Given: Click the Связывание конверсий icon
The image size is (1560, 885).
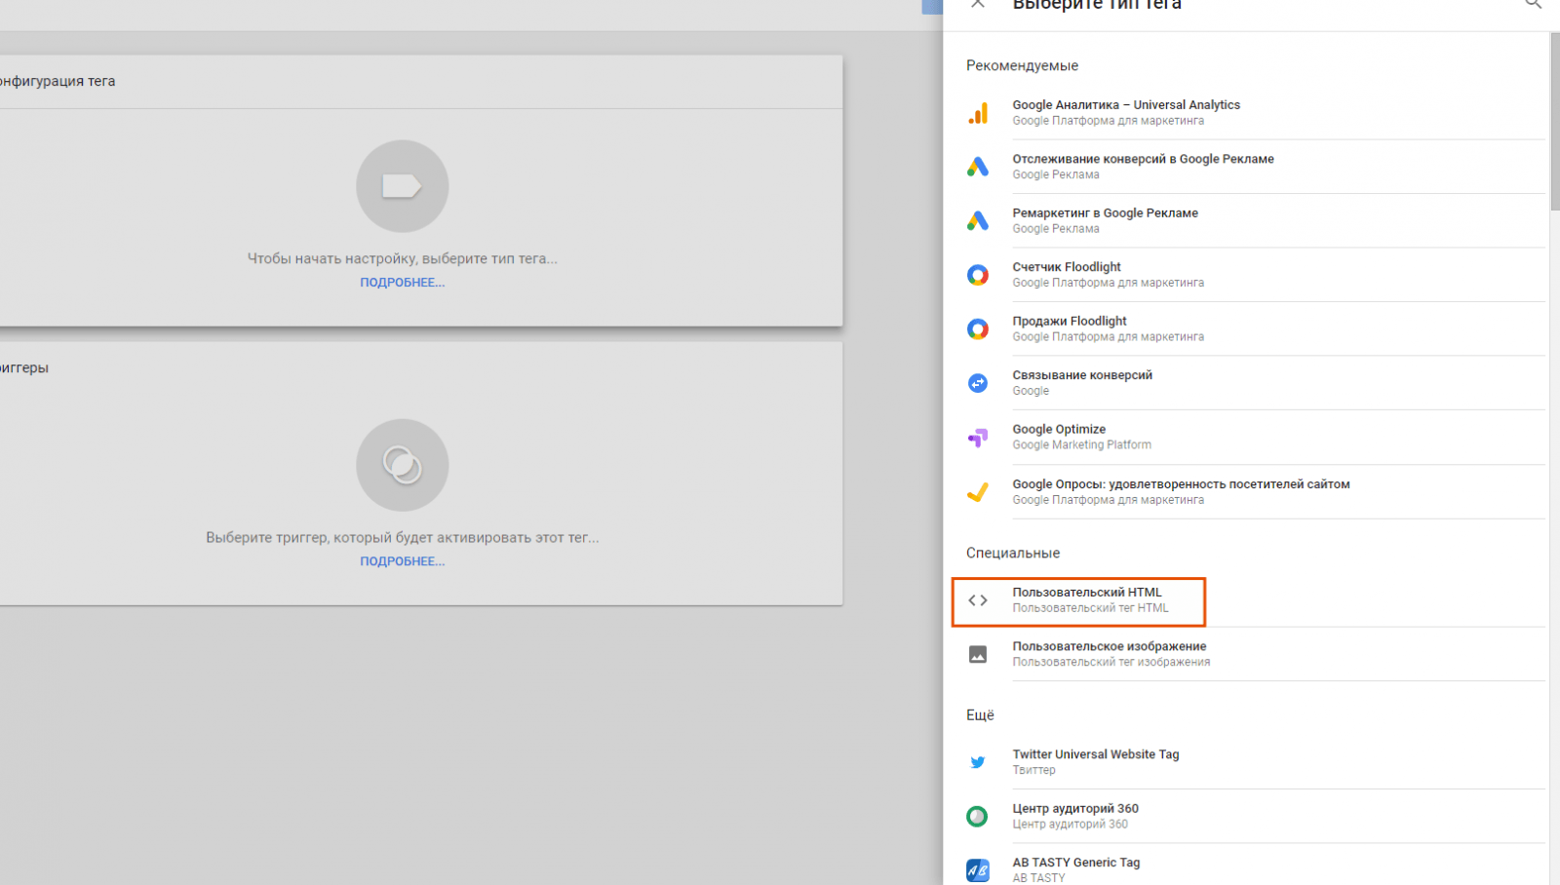Looking at the screenshot, I should click(x=978, y=383).
